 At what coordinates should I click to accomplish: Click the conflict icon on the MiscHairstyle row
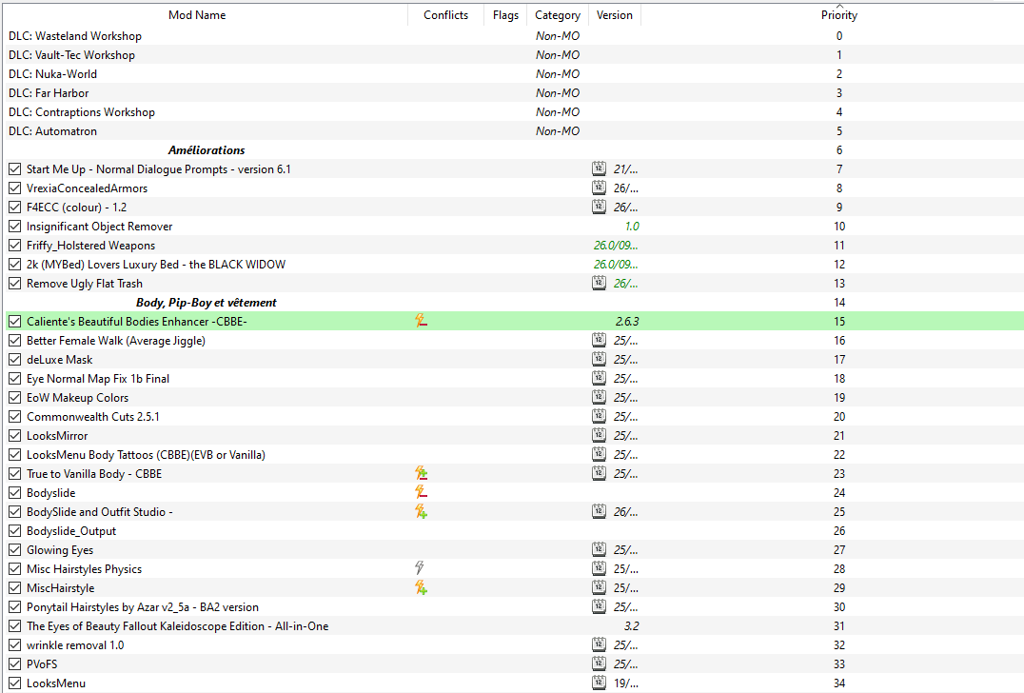(x=422, y=587)
